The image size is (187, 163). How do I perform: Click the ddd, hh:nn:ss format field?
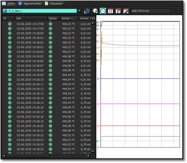pos(150,11)
